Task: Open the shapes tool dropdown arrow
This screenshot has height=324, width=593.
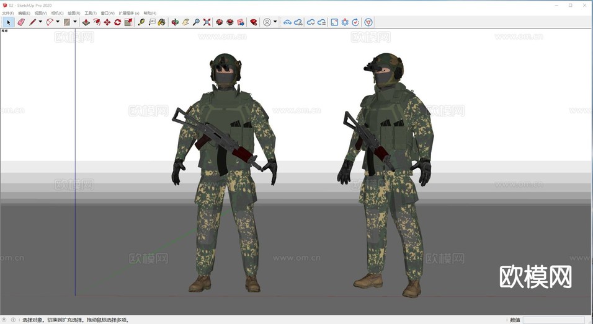Action: tap(75, 22)
